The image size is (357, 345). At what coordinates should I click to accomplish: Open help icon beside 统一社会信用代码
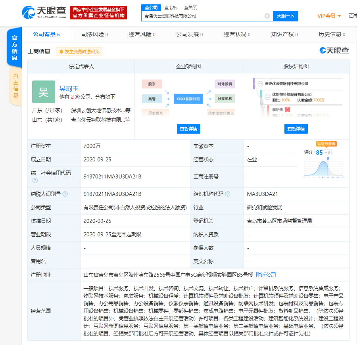pyautogui.click(x=35, y=180)
